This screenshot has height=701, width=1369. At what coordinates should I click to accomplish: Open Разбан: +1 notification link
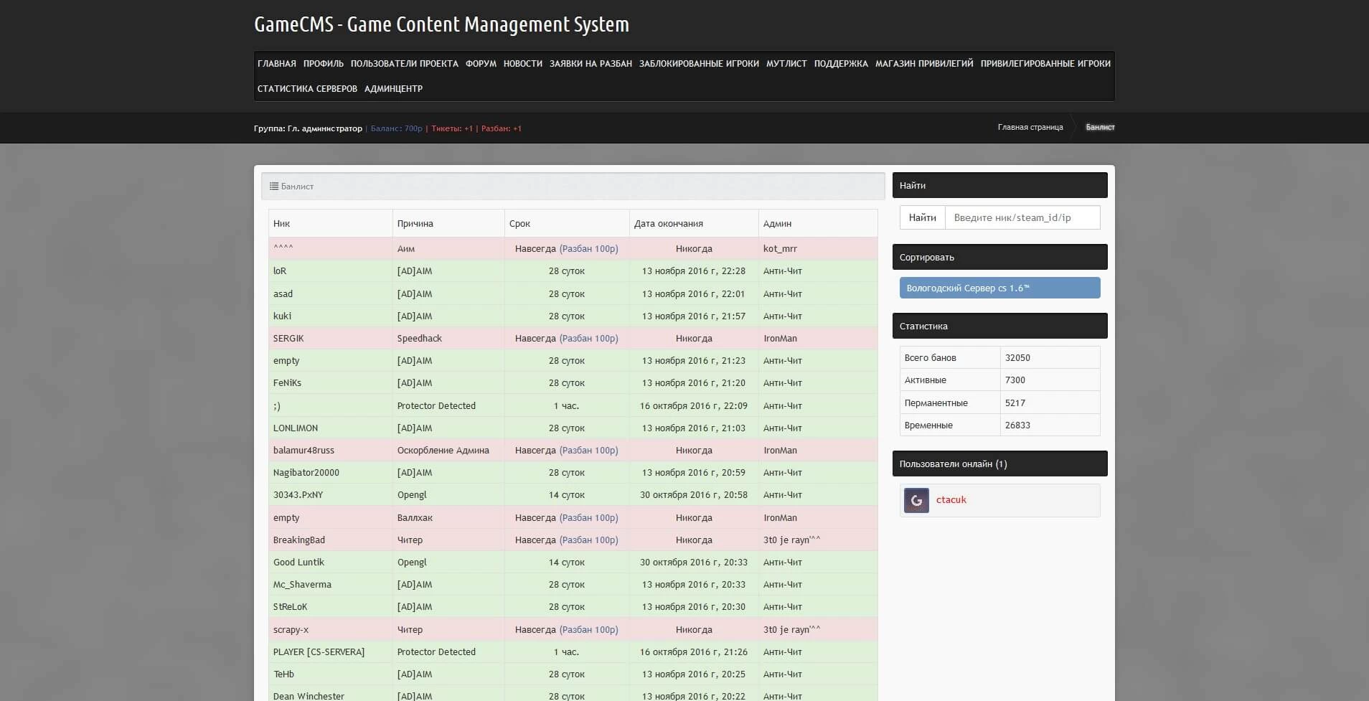point(501,128)
